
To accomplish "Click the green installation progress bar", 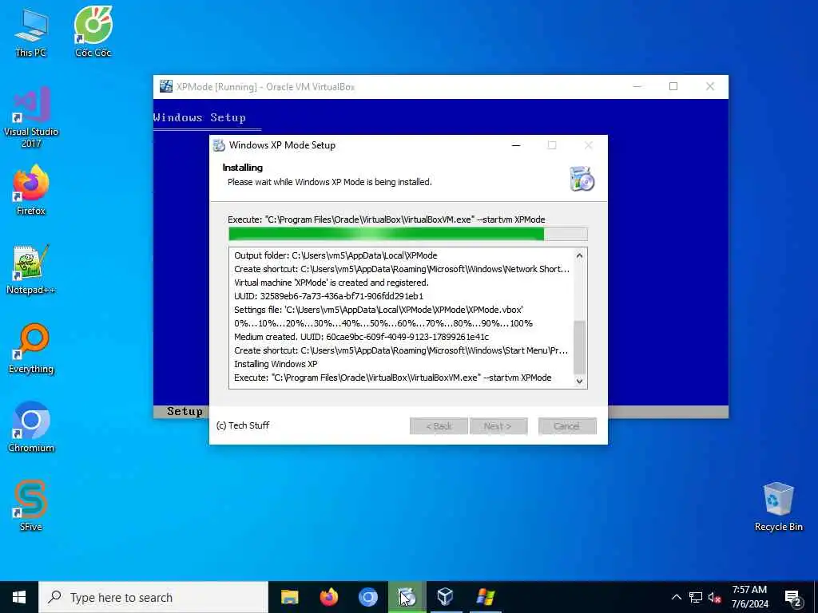I will (x=408, y=234).
